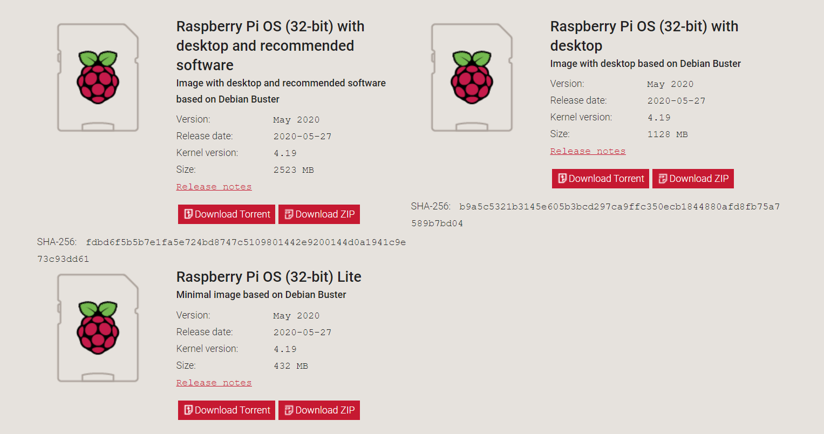Click the "with desktop and recommended software" heading

click(x=270, y=46)
